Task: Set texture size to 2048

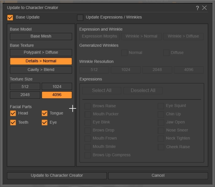Action: [x=25, y=95]
